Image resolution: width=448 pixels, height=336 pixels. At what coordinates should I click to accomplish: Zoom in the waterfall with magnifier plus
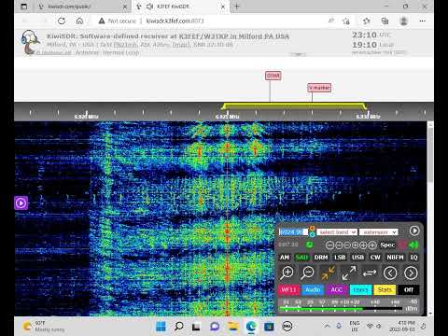pyautogui.click(x=287, y=273)
